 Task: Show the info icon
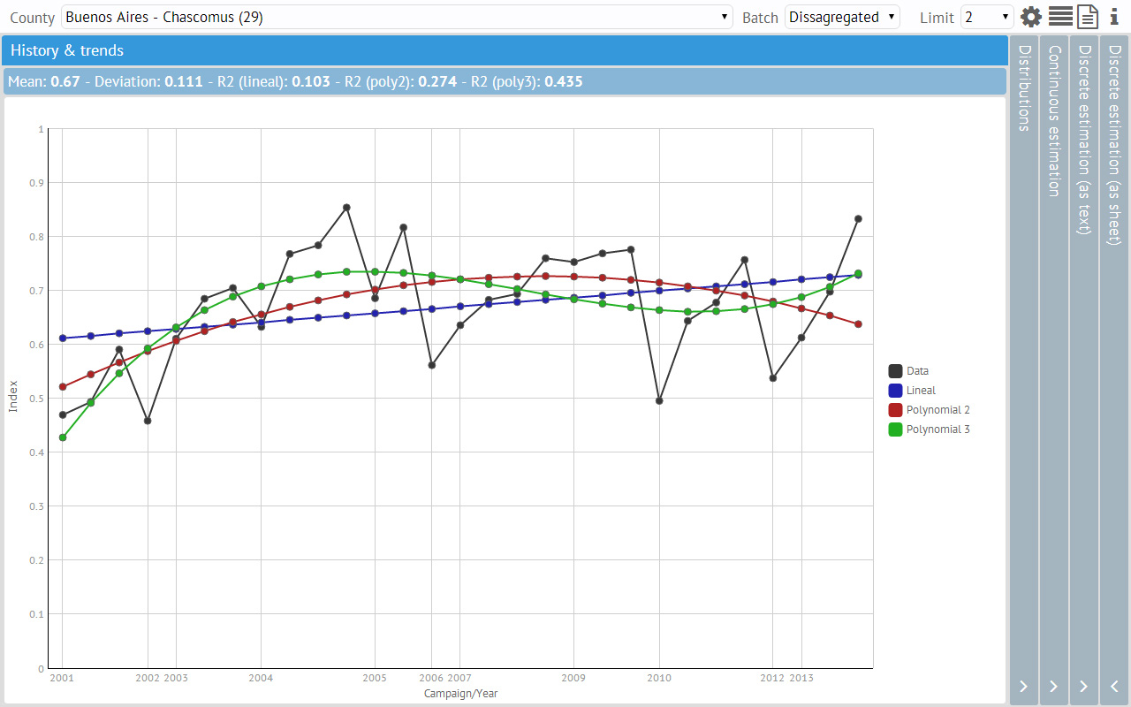[x=1114, y=17]
